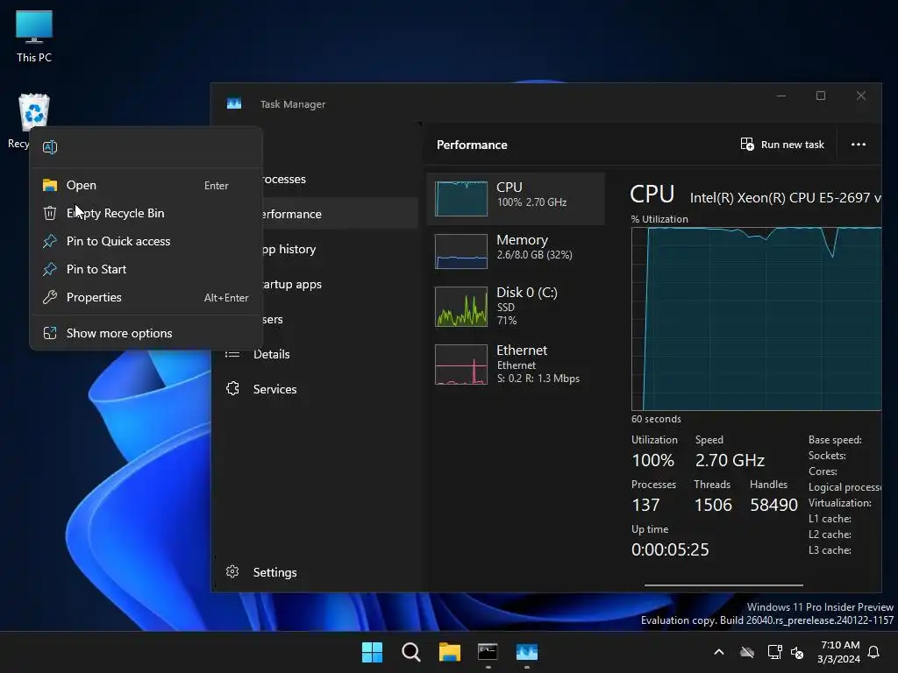Image resolution: width=898 pixels, height=673 pixels.
Task: Open the terminal app in taskbar
Action: (x=488, y=652)
